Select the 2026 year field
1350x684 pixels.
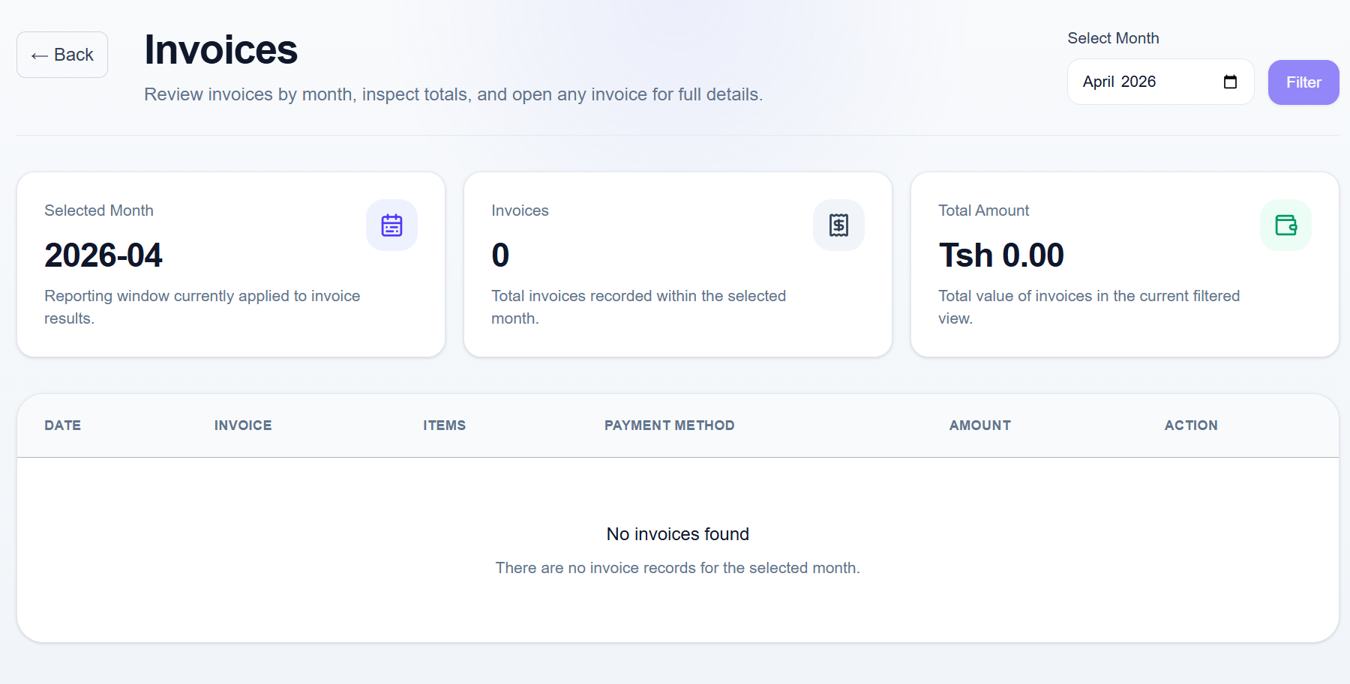click(x=1138, y=82)
